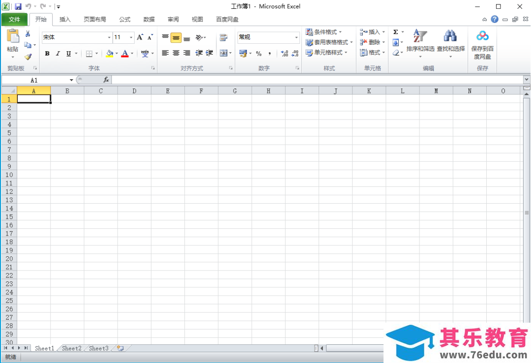Click the merge and center icon
Viewport: 531px width, 363px height.
[x=223, y=53]
